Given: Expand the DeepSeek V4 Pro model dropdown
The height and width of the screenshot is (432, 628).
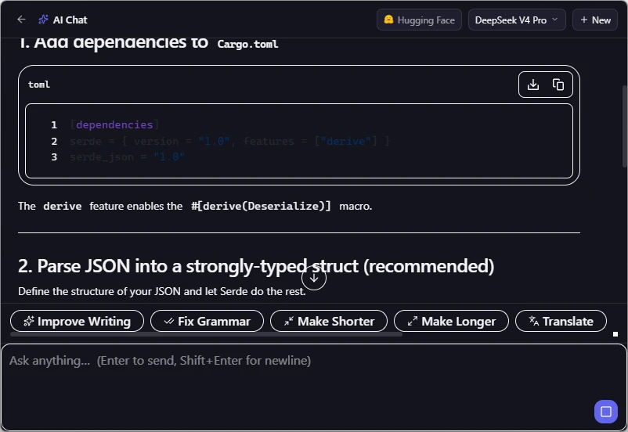Looking at the screenshot, I should click(517, 20).
